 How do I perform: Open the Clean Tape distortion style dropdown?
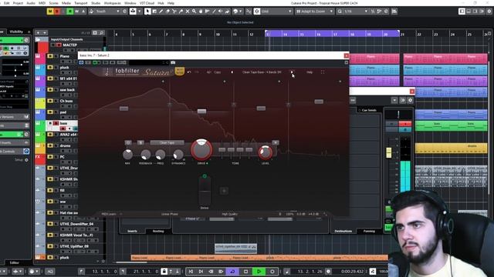[167, 142]
